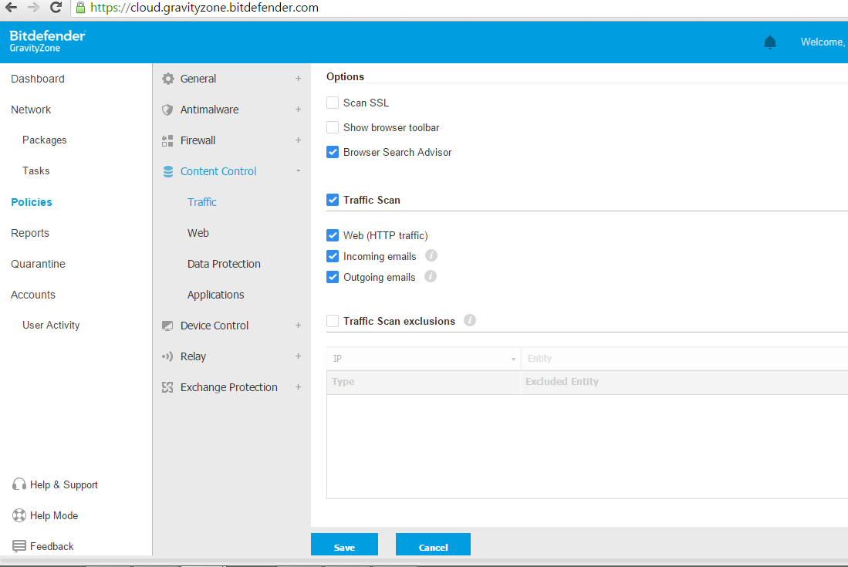Viewport: 848px width, 567px height.
Task: Click info icon beside Traffic Scan exclusions
Action: point(470,320)
